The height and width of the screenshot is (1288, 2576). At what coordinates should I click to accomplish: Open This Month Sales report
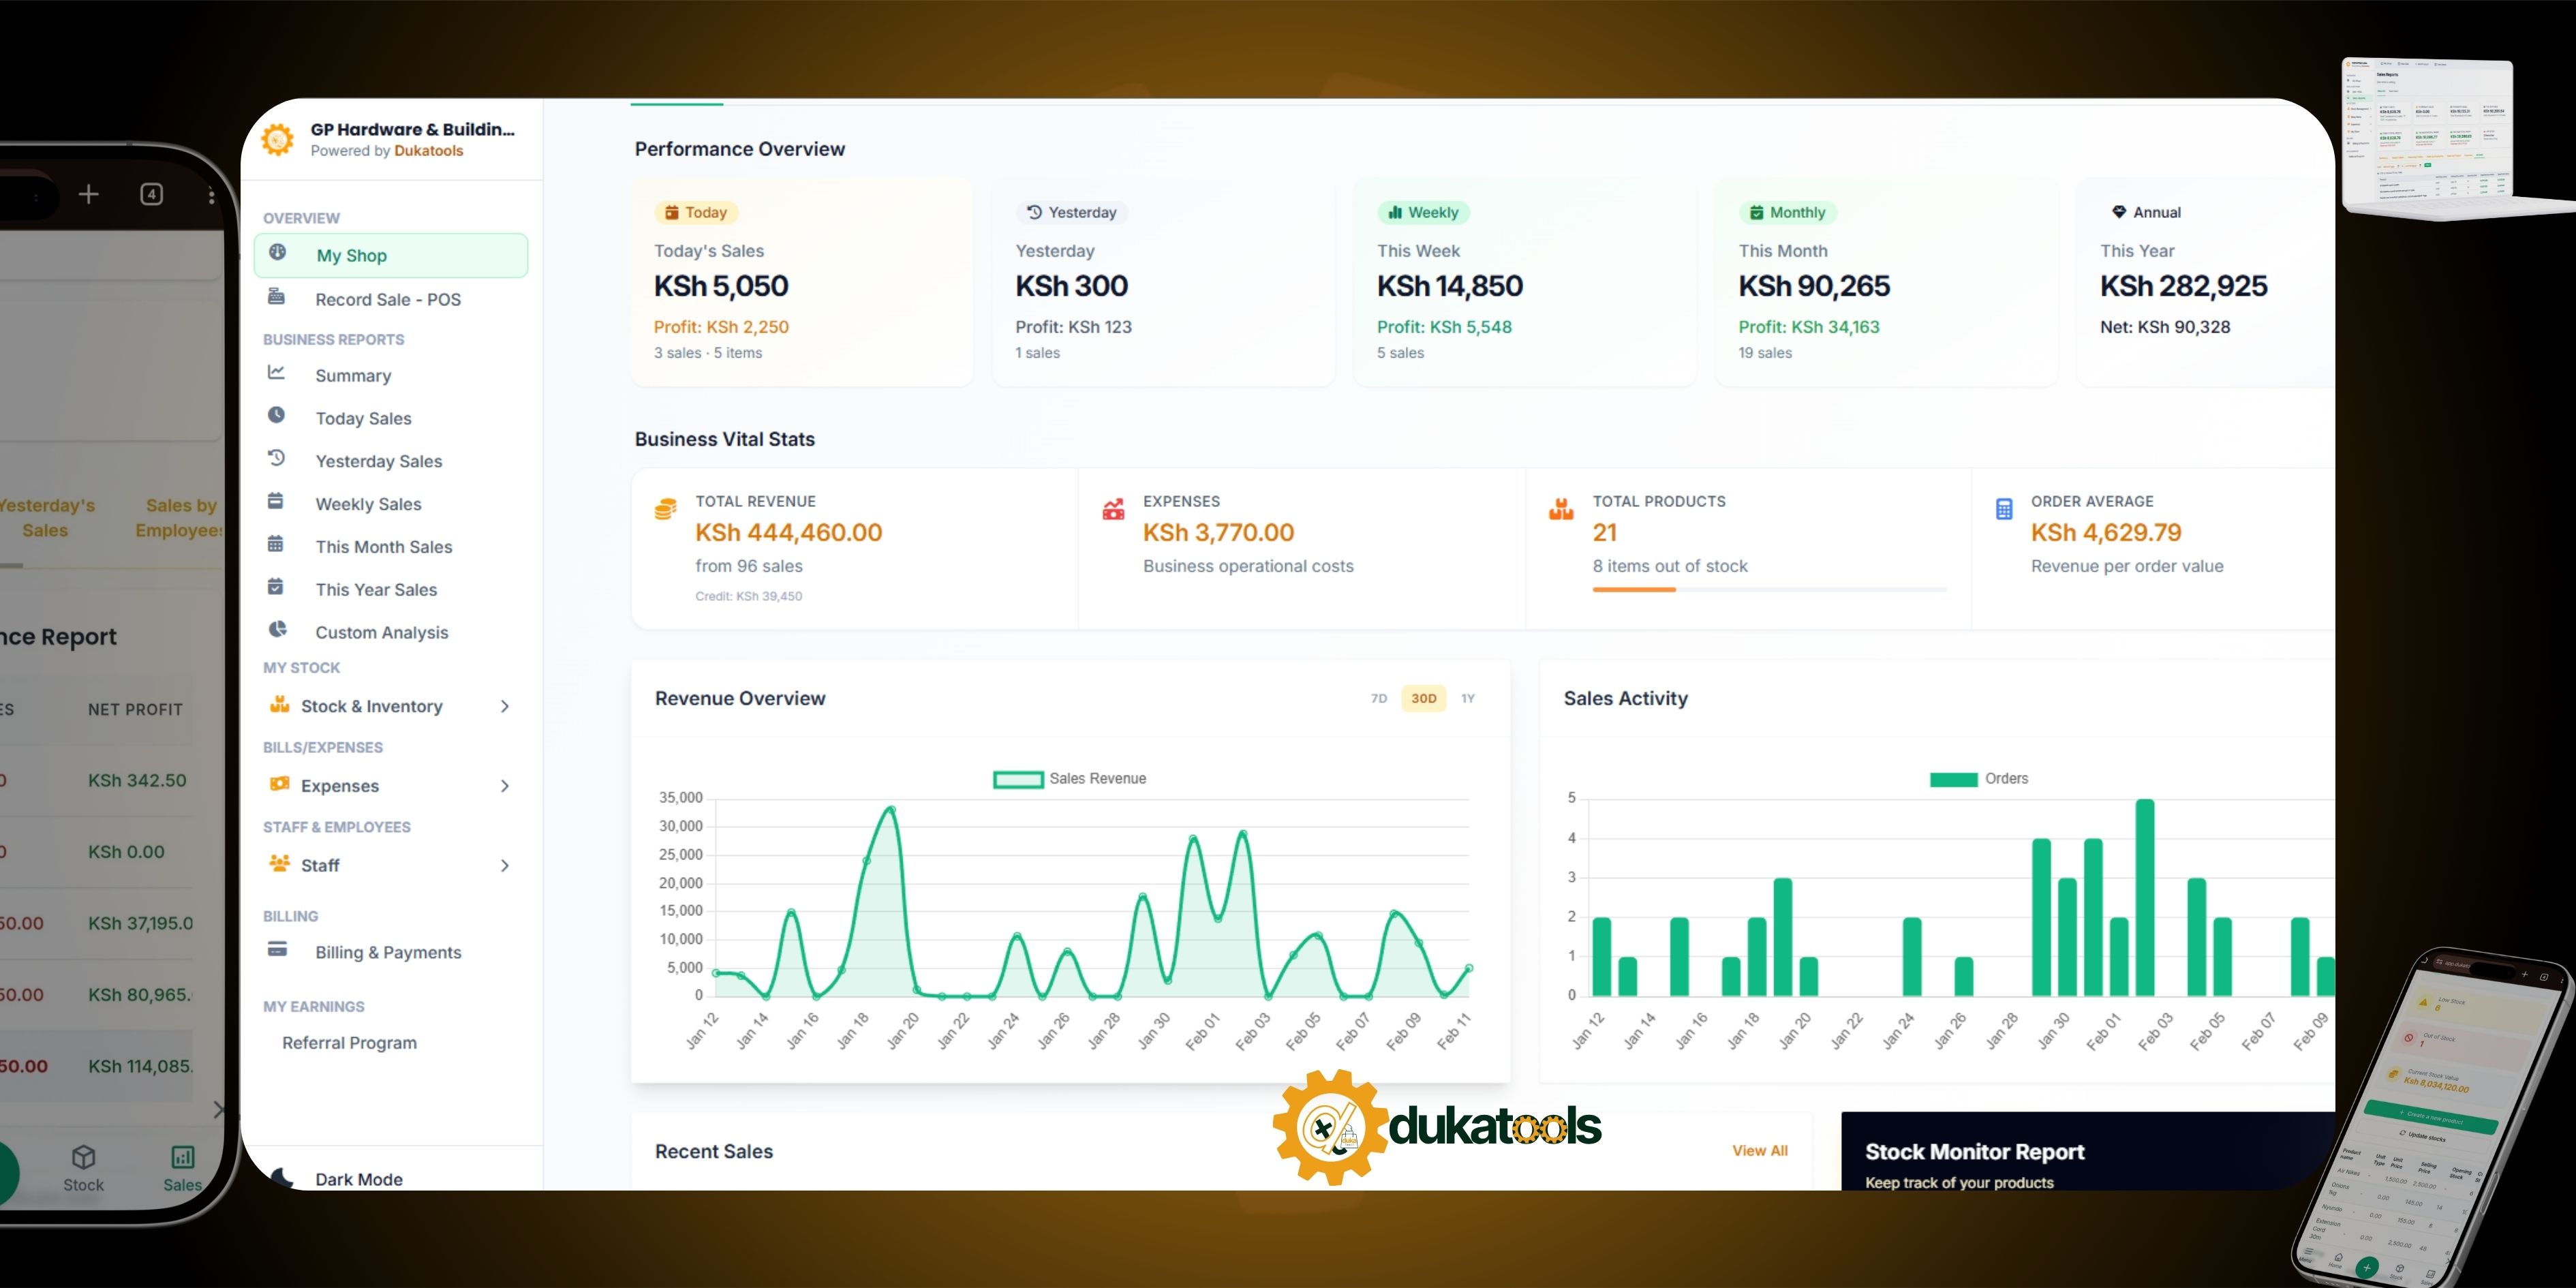pos(383,546)
